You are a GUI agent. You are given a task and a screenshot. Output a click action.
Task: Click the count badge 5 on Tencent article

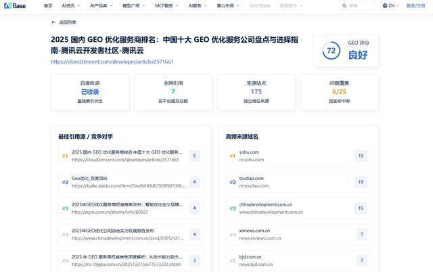pos(194,156)
